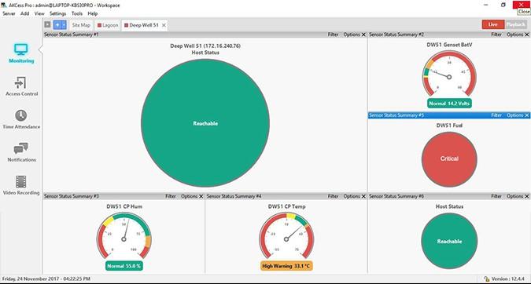
Task: Minimize the AKCess Pro window
Action: 486,5
